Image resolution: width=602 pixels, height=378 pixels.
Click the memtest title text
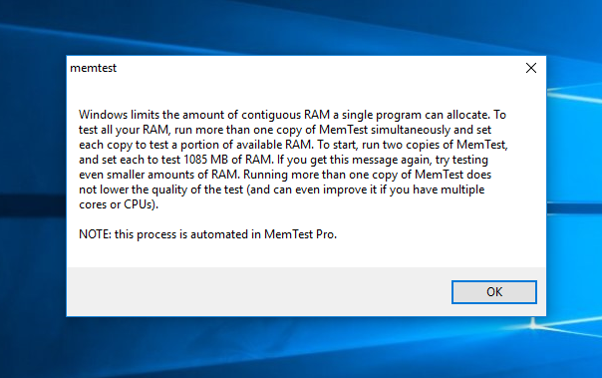click(x=94, y=68)
